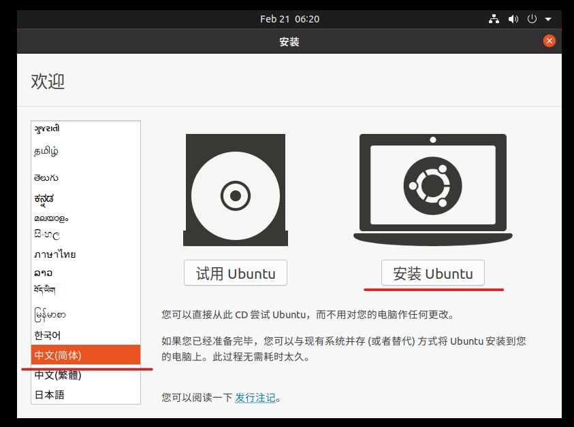Click the 安装 Ubuntu button
The width and height of the screenshot is (574, 427).
click(432, 273)
